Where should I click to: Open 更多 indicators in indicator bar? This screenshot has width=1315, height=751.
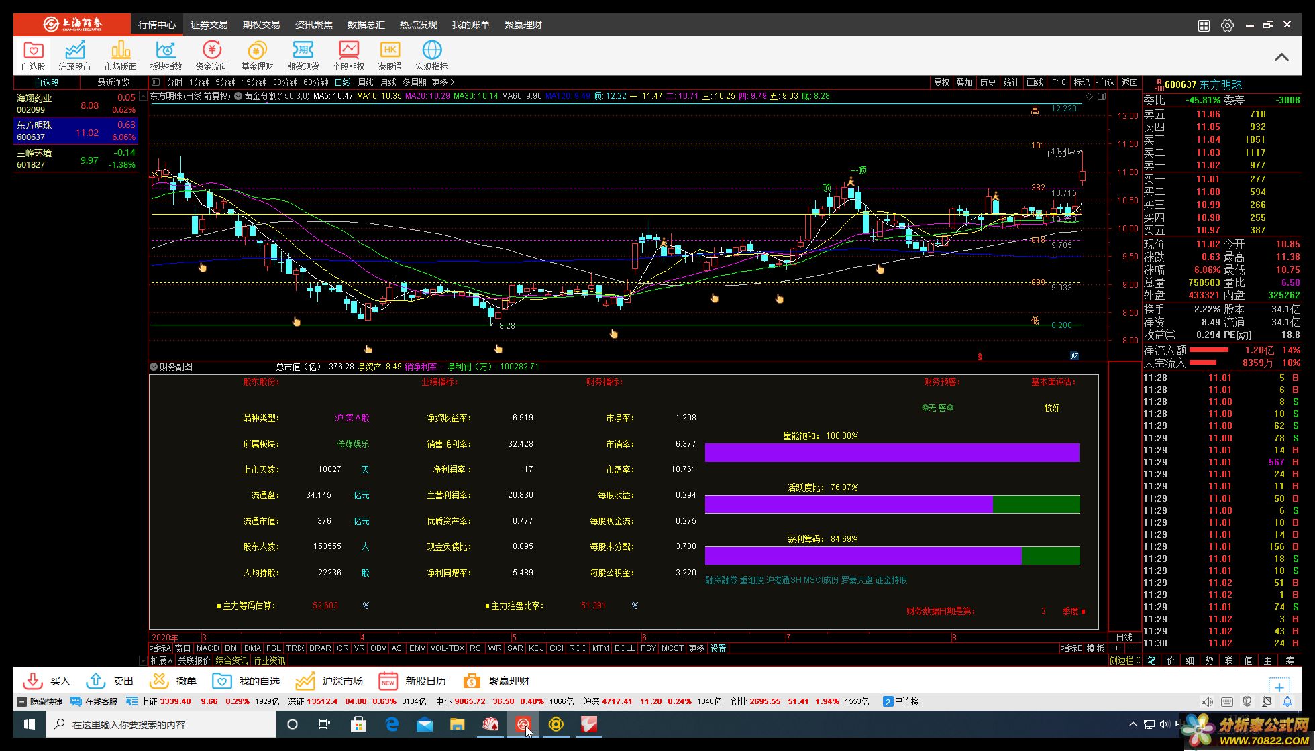coord(696,648)
